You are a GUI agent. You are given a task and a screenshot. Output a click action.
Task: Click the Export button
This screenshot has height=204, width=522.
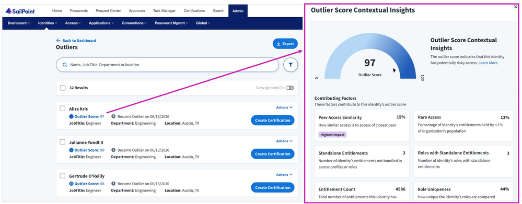(285, 43)
